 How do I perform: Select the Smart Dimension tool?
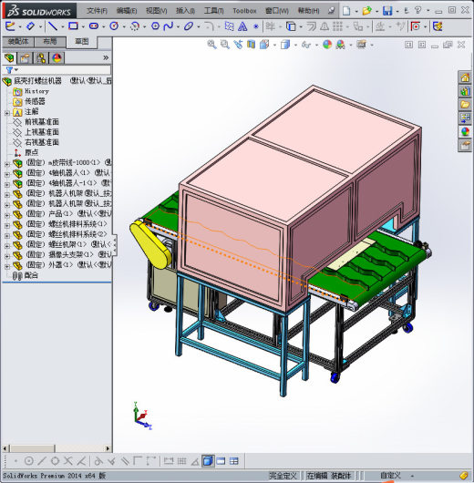coord(30,26)
